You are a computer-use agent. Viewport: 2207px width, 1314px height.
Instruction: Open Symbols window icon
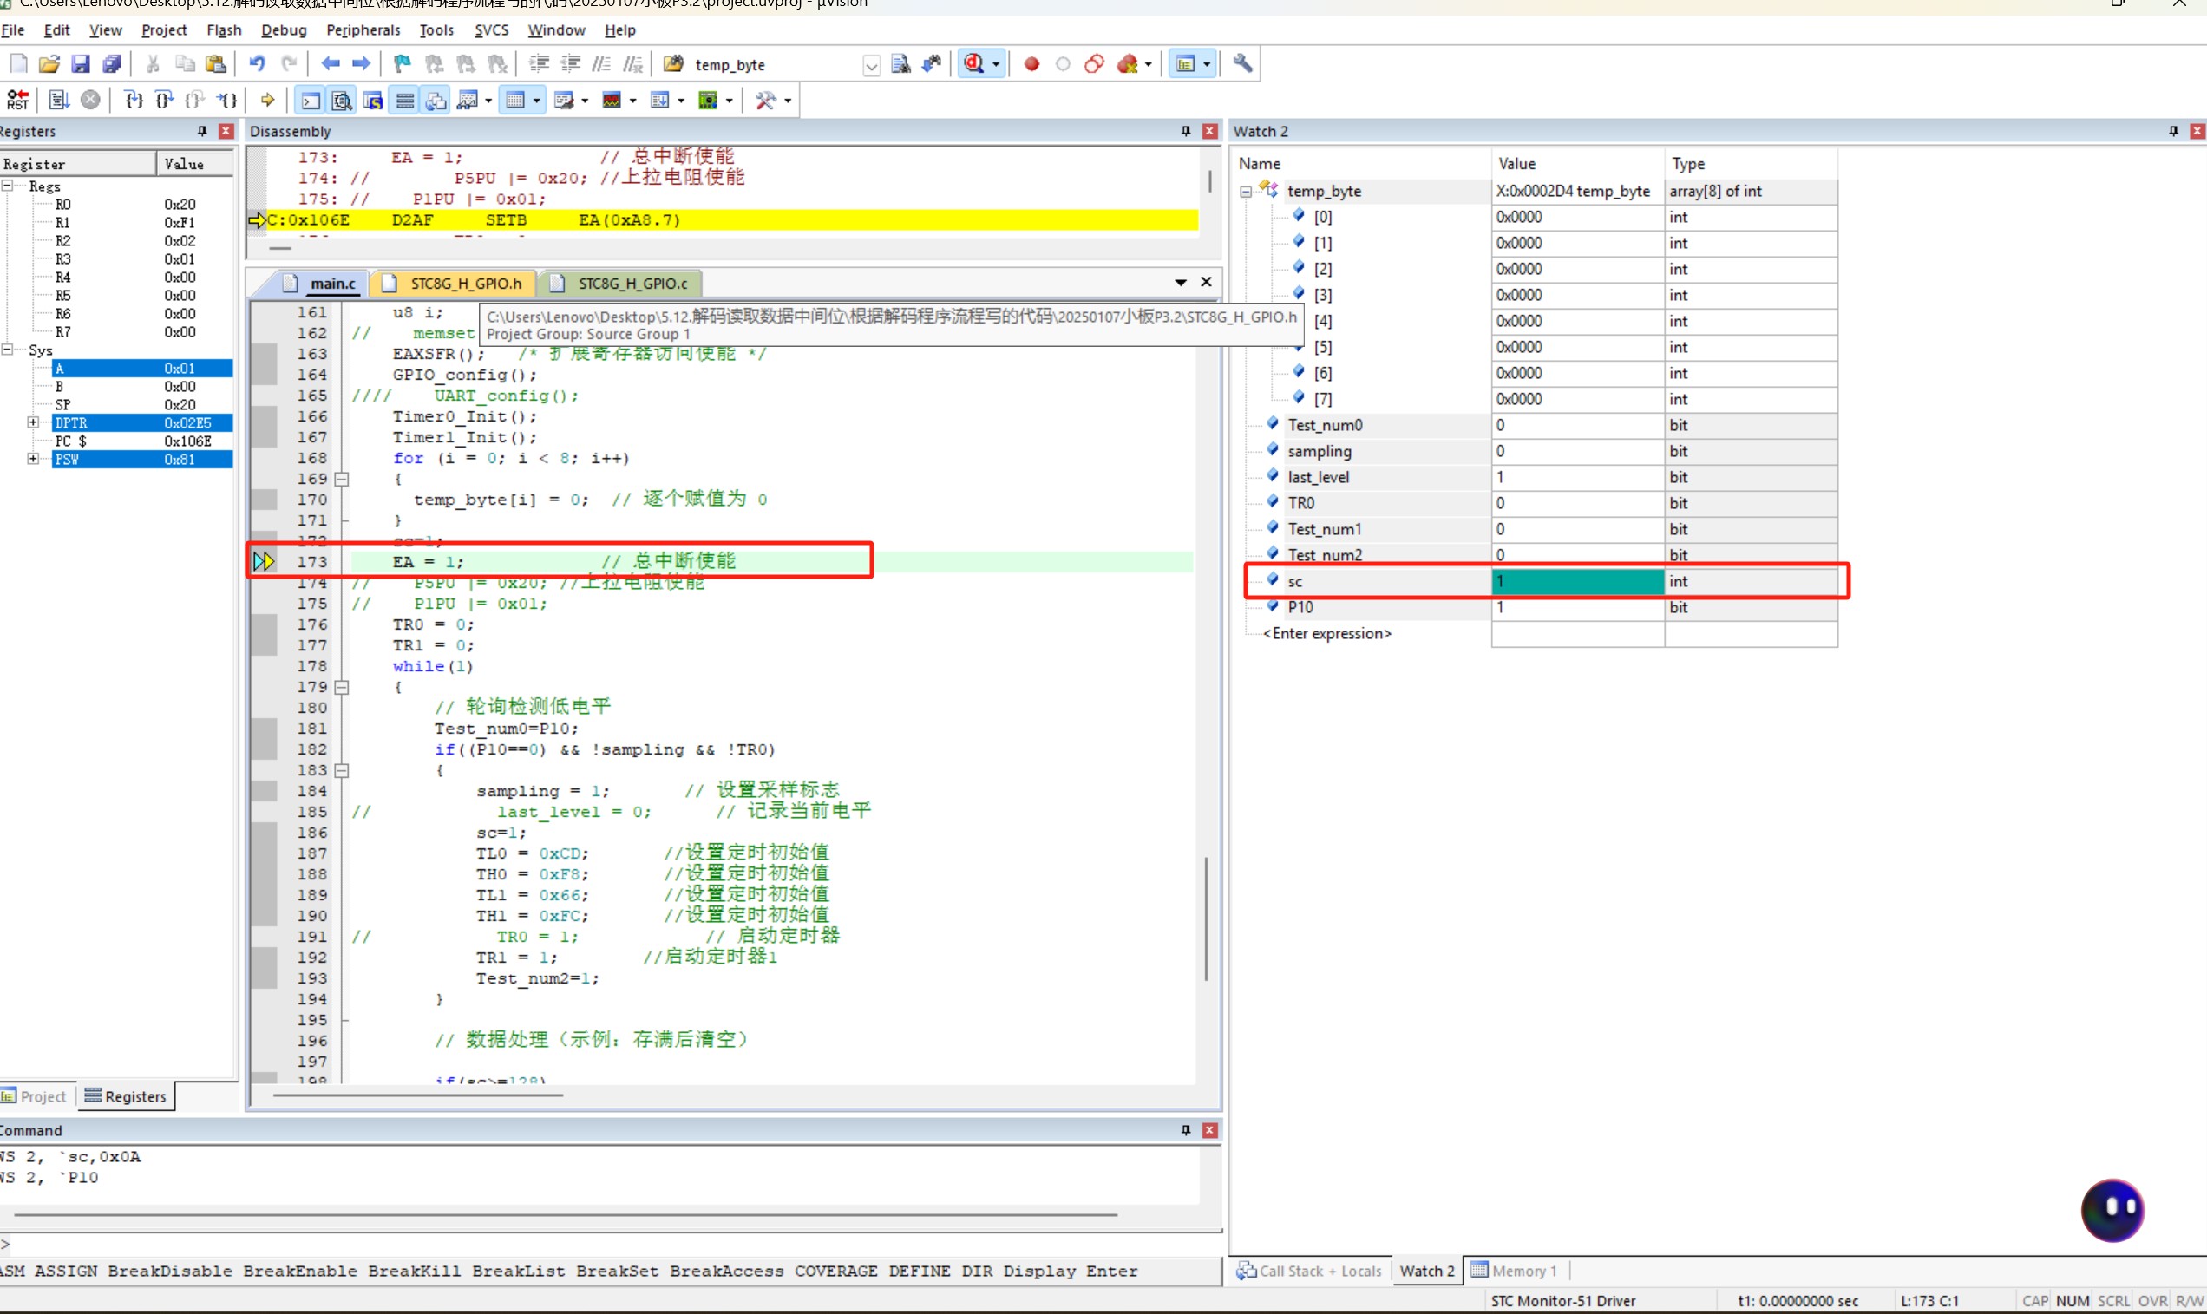(x=373, y=100)
